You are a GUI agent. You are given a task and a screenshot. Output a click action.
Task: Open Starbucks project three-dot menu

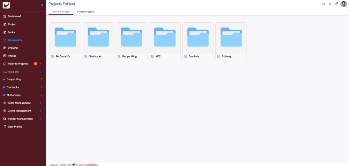41,87
